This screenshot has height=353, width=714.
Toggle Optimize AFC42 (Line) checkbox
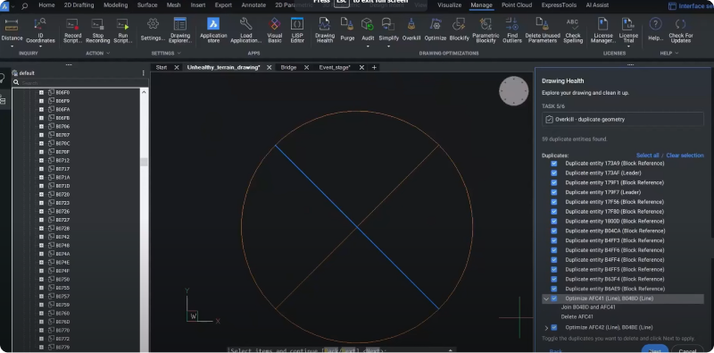(553, 327)
